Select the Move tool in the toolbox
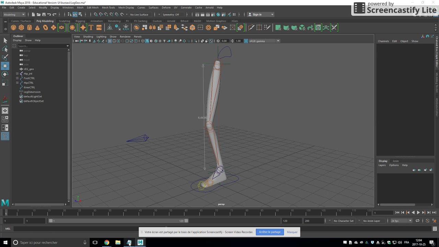 [5, 66]
